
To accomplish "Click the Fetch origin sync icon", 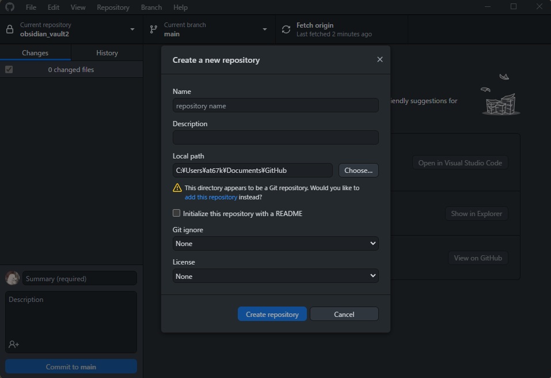I will (286, 29).
